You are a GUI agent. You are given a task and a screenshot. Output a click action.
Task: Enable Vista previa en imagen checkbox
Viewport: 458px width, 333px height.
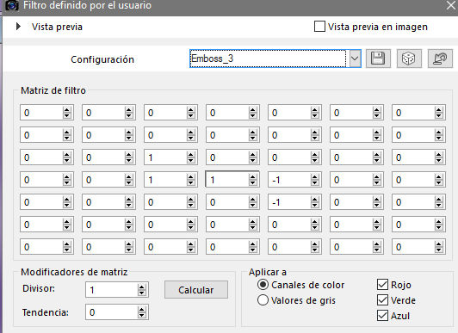(x=319, y=27)
